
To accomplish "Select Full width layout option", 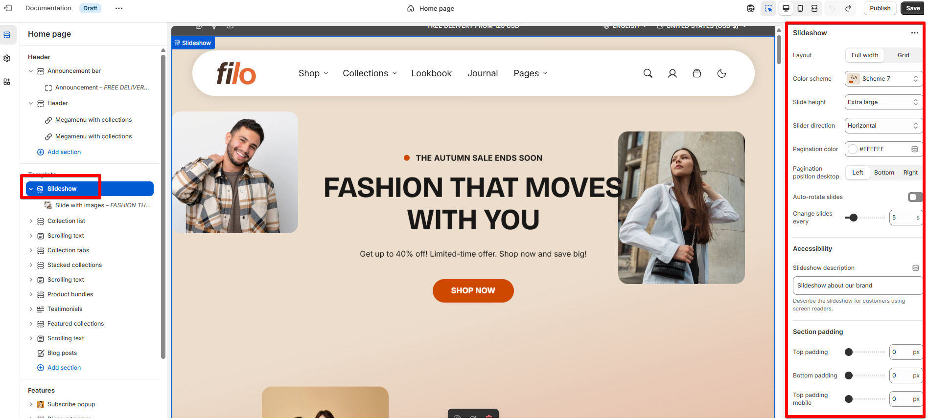I will (865, 55).
